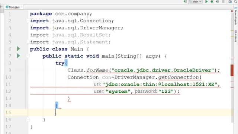Image resolution: width=238 pixels, height=134 pixels.
Task: Click line number 15 in the gutter
Action: pyautogui.click(x=8, y=112)
